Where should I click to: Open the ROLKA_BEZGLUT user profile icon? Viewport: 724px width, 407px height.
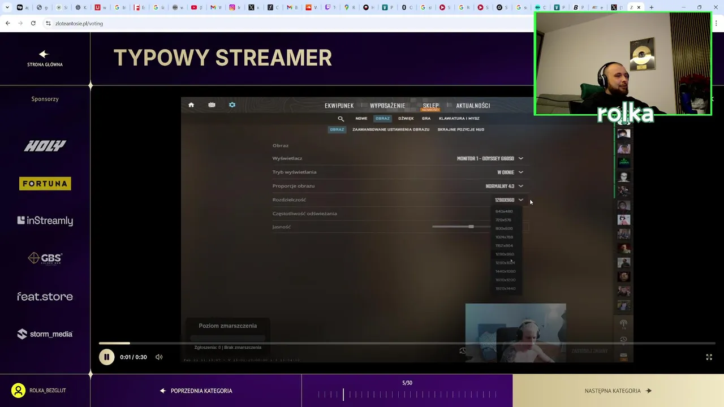coord(19,391)
